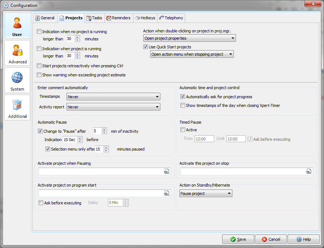The height and width of the screenshot is (248, 324).
Task: Disable Use Quick Start projects checkbox
Action: click(146, 47)
